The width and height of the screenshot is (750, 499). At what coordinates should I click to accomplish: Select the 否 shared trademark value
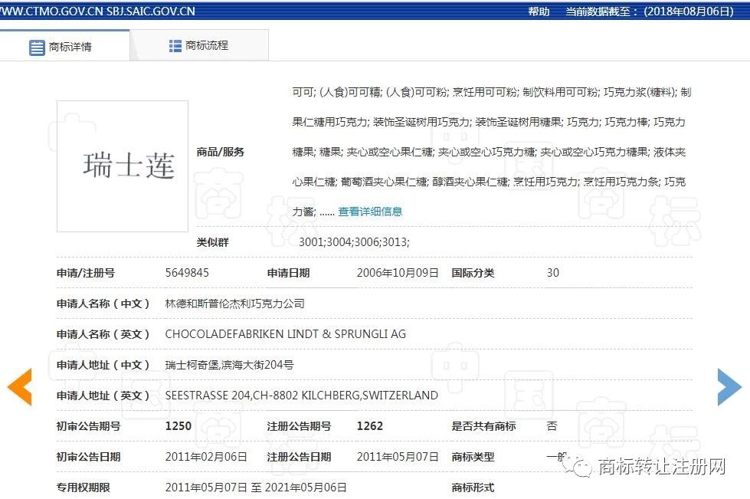pos(552,426)
